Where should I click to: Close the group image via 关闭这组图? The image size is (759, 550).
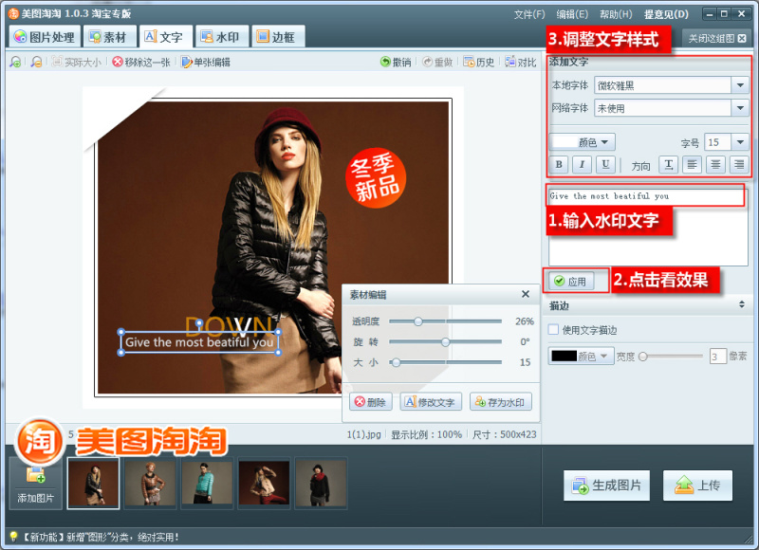tap(717, 38)
